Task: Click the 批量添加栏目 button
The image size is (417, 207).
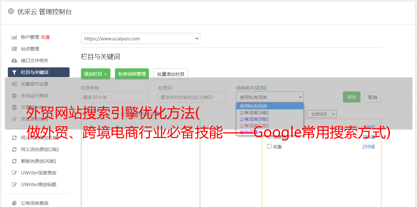Action: point(171,74)
